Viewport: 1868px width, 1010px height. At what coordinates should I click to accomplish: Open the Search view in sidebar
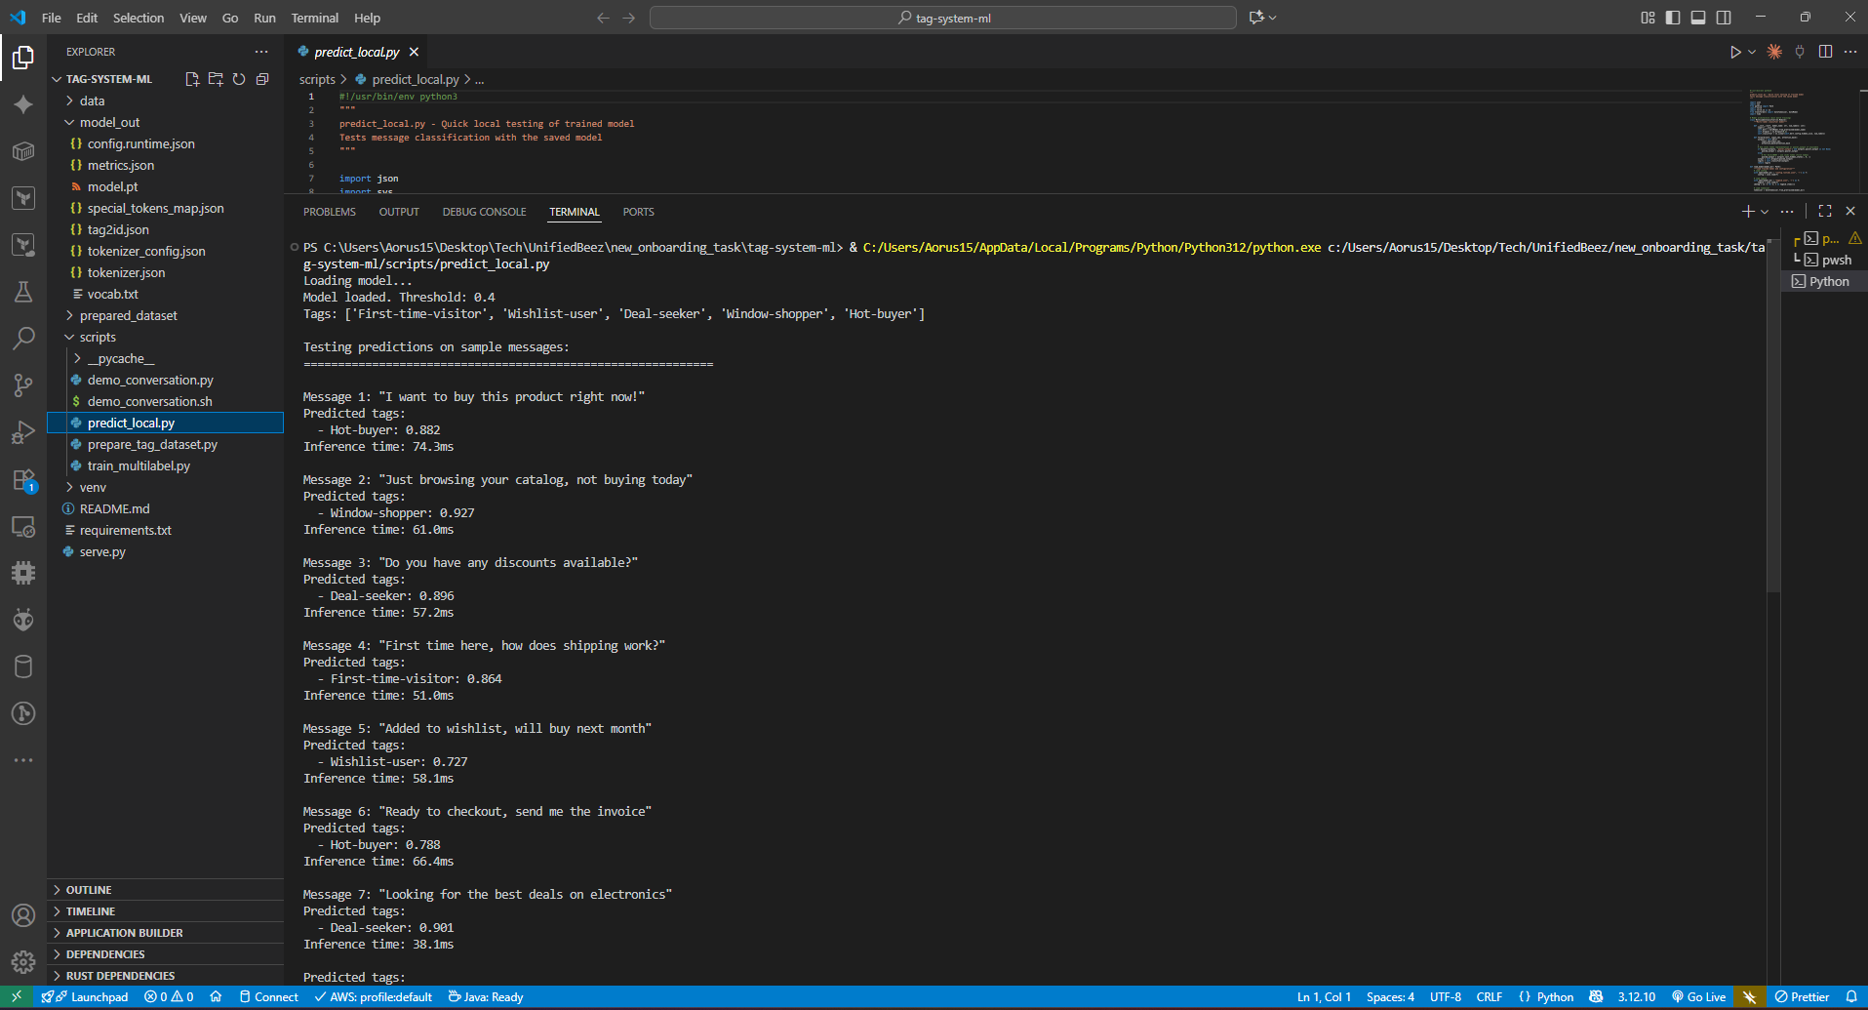pyautogui.click(x=23, y=338)
